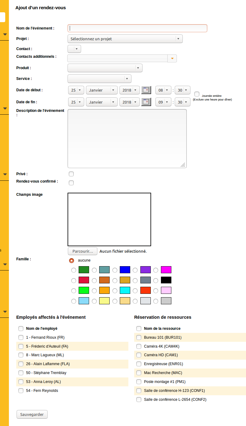The width and height of the screenshot is (246, 426).
Task: Reserve the Caméra 4K resource
Action: [x=139, y=346]
